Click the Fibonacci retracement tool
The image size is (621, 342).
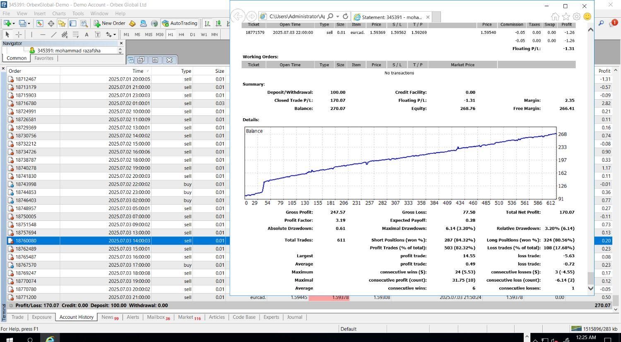coord(76,35)
